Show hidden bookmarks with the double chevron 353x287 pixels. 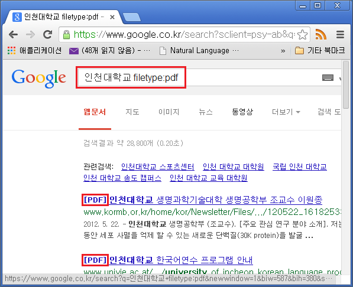283,51
